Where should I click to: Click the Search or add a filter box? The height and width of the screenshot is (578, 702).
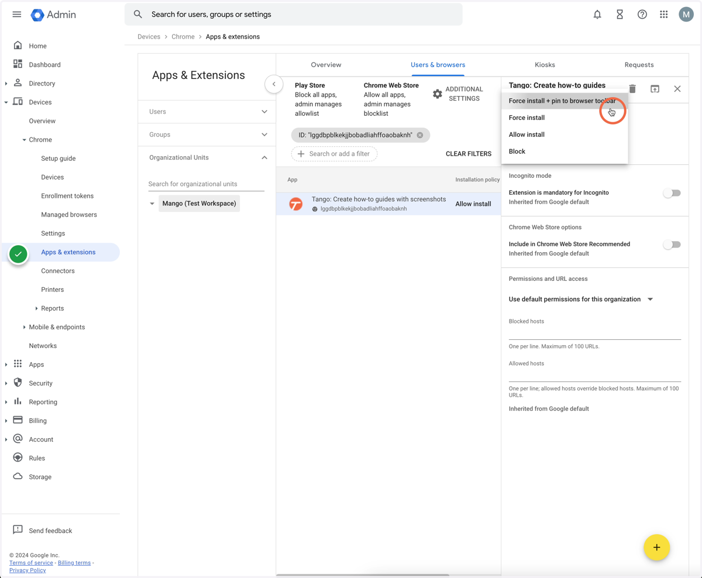pyautogui.click(x=334, y=154)
